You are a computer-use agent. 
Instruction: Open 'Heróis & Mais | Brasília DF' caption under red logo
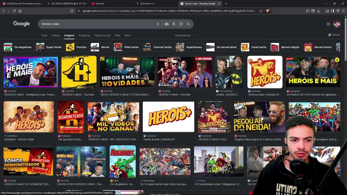264,95
